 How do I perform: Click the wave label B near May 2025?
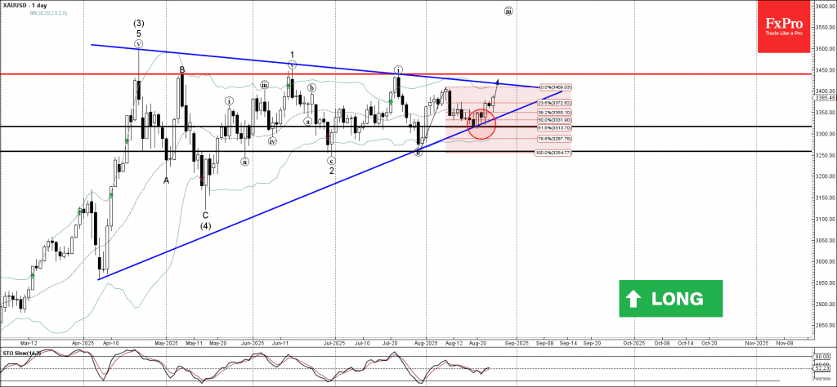pos(182,70)
